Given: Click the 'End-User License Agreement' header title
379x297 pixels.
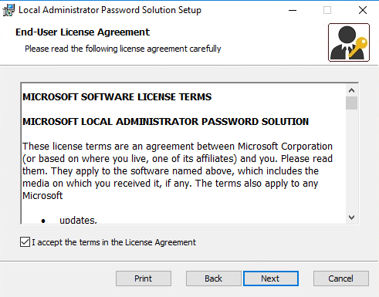Looking at the screenshot, I should pos(83,32).
